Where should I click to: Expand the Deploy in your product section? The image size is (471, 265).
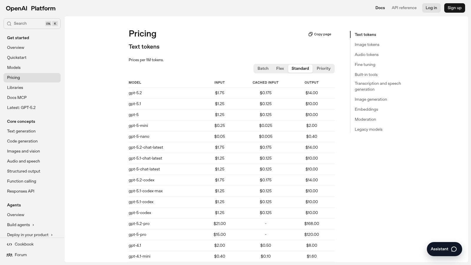[28, 235]
